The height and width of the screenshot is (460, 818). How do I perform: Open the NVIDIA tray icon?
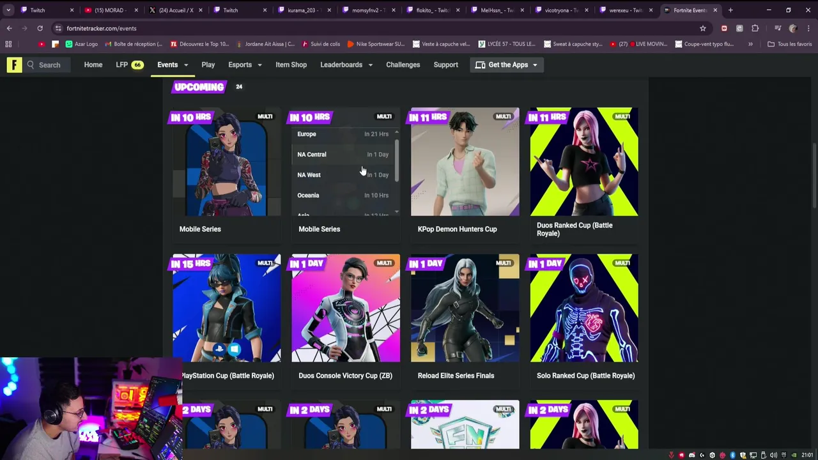[794, 455]
